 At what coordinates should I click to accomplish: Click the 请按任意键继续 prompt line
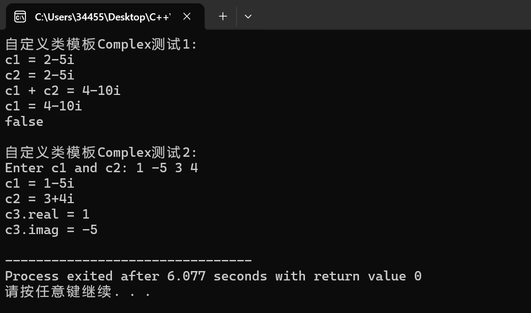(78, 291)
